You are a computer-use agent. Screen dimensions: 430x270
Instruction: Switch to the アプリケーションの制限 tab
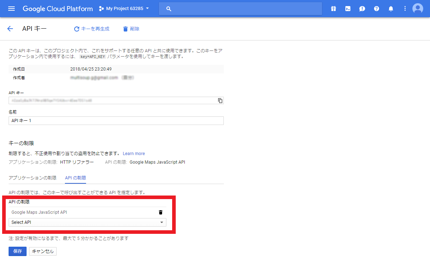33,178
